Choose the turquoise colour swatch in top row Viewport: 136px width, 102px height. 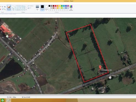tap(64, 6)
